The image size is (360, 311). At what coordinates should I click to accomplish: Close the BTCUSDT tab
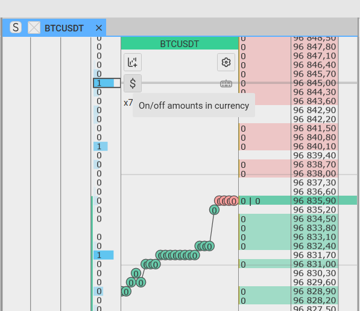pyautogui.click(x=99, y=28)
